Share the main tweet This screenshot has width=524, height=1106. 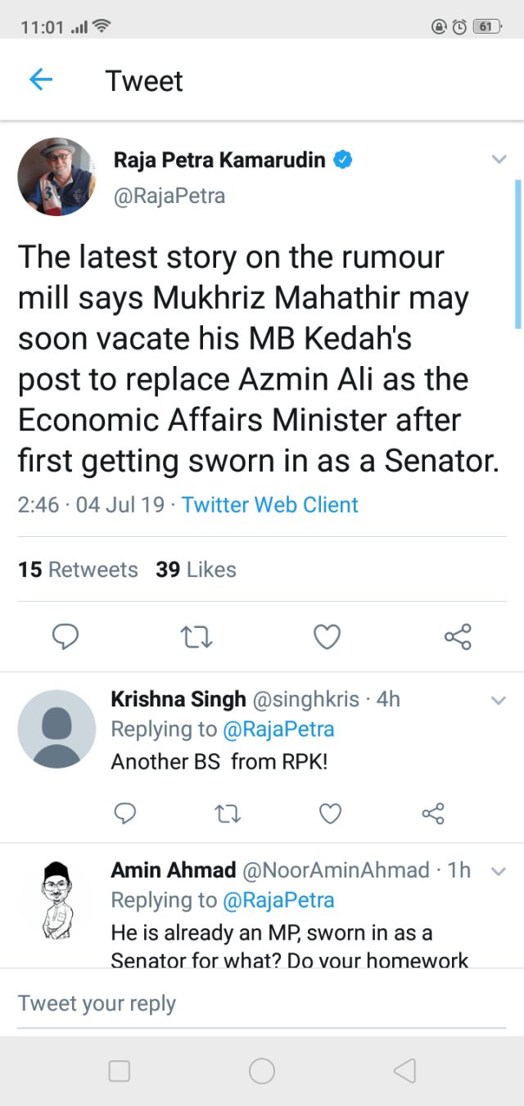[458, 637]
